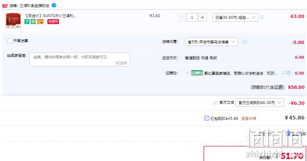Click the 店铺合计(含运费) ¥58.00 total
The height and width of the screenshot is (161, 307).
pyautogui.click(x=278, y=87)
